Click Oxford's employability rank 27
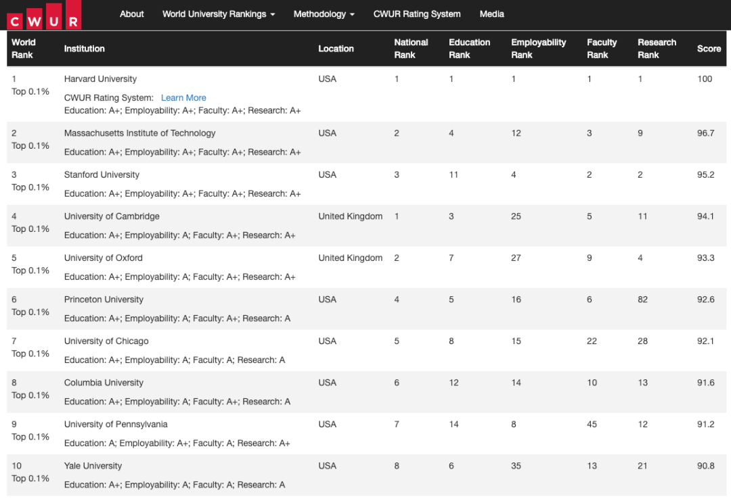This screenshot has width=731, height=501. tap(516, 258)
